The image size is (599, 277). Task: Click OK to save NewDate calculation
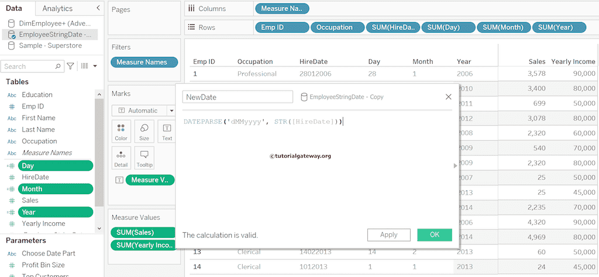click(x=435, y=234)
